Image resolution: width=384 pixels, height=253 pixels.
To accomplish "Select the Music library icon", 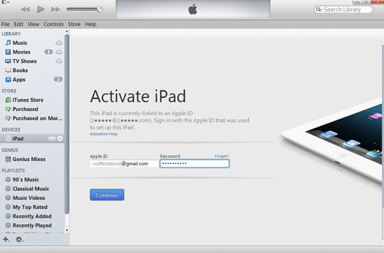I will (8, 43).
